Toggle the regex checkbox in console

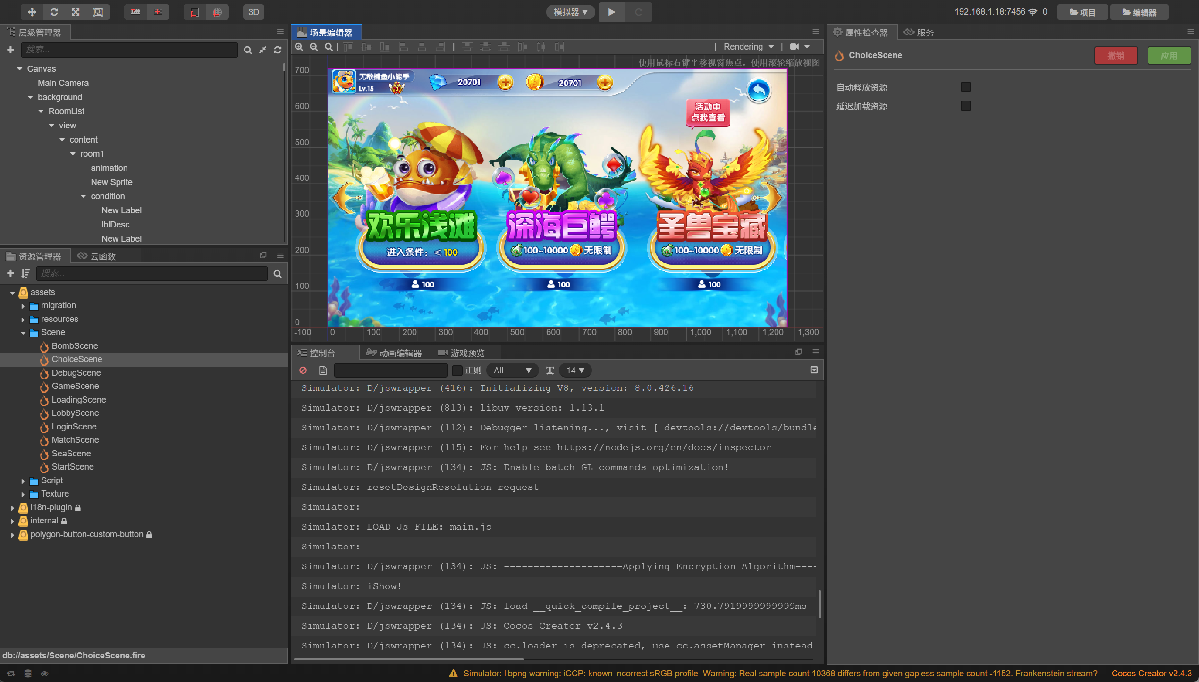tap(456, 370)
